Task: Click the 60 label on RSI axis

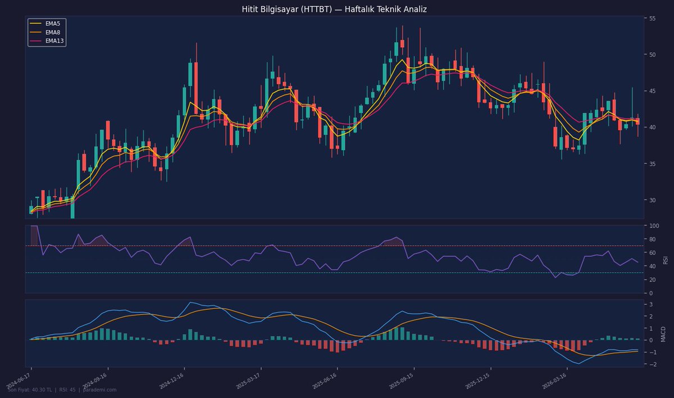Action: [653, 253]
